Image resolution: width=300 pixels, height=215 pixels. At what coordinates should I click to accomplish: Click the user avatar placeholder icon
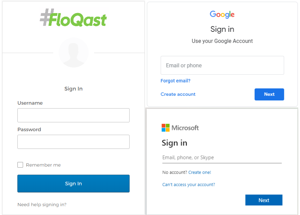[73, 52]
